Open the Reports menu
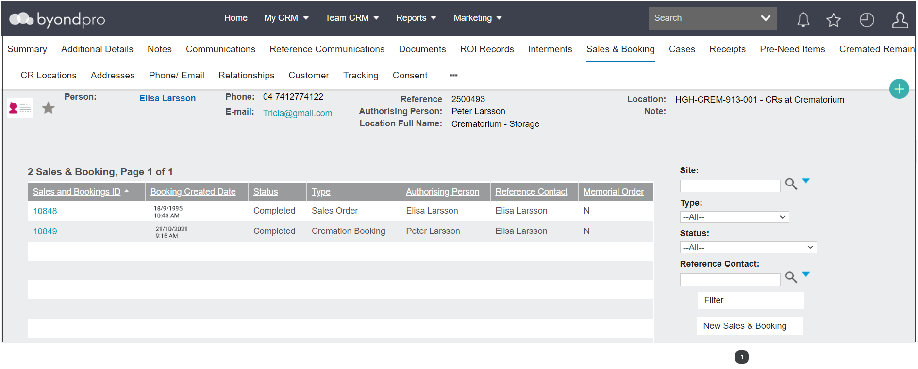This screenshot has height=369, width=918. tap(416, 18)
